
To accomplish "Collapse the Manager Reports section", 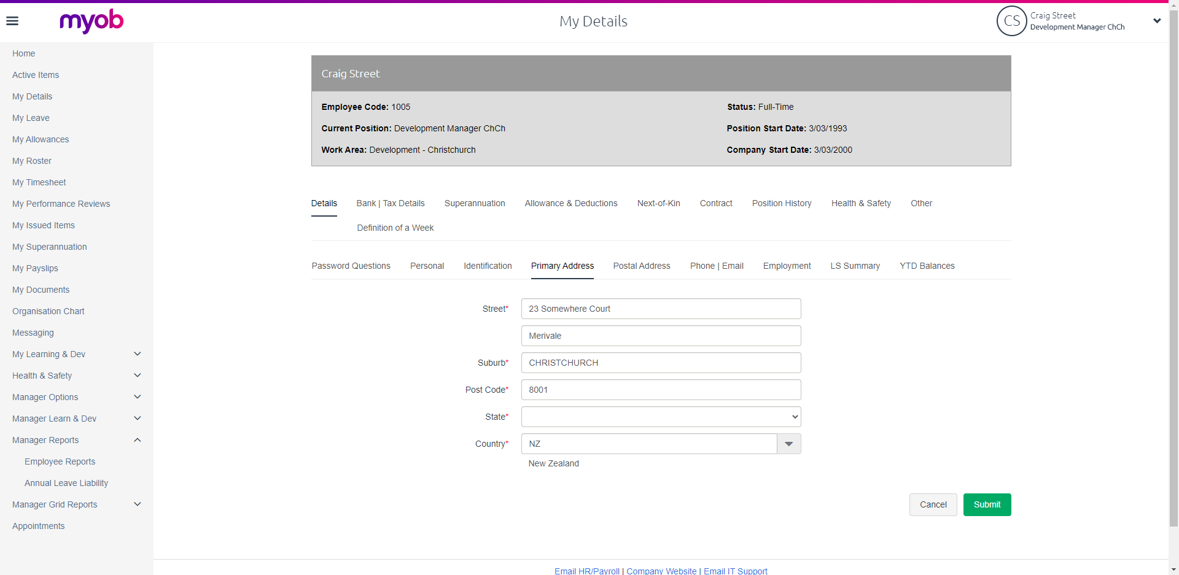I will [x=138, y=440].
